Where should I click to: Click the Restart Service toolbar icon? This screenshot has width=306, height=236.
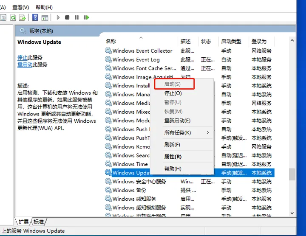coord(86,17)
